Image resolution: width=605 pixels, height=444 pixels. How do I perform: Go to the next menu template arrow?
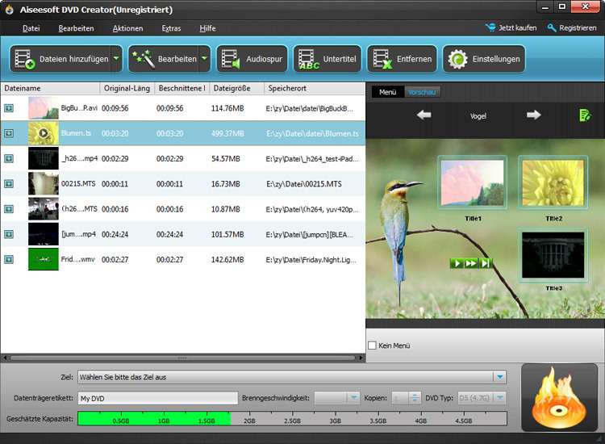point(533,115)
